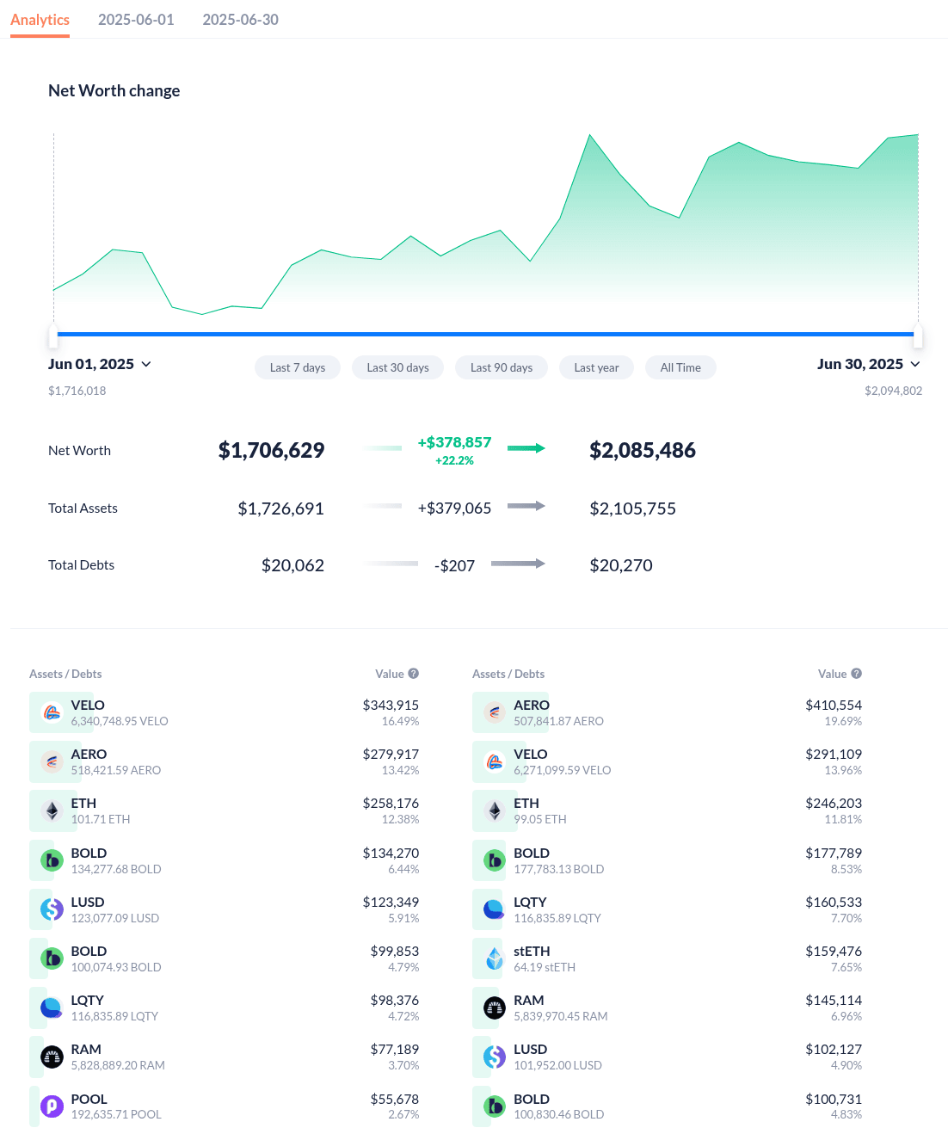This screenshot has height=1134, width=948.
Task: Click the $20,270 total debts value
Action: (621, 565)
